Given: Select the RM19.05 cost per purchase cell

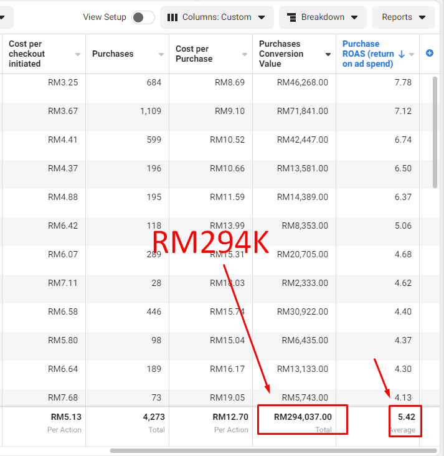Looking at the screenshot, I should pos(227,397).
